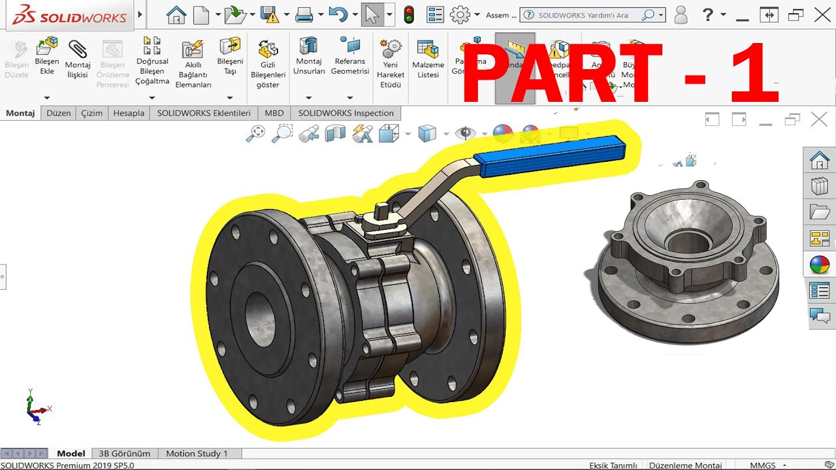Switch to the Çizim ribbon tab
The height and width of the screenshot is (470, 836).
[x=91, y=113]
